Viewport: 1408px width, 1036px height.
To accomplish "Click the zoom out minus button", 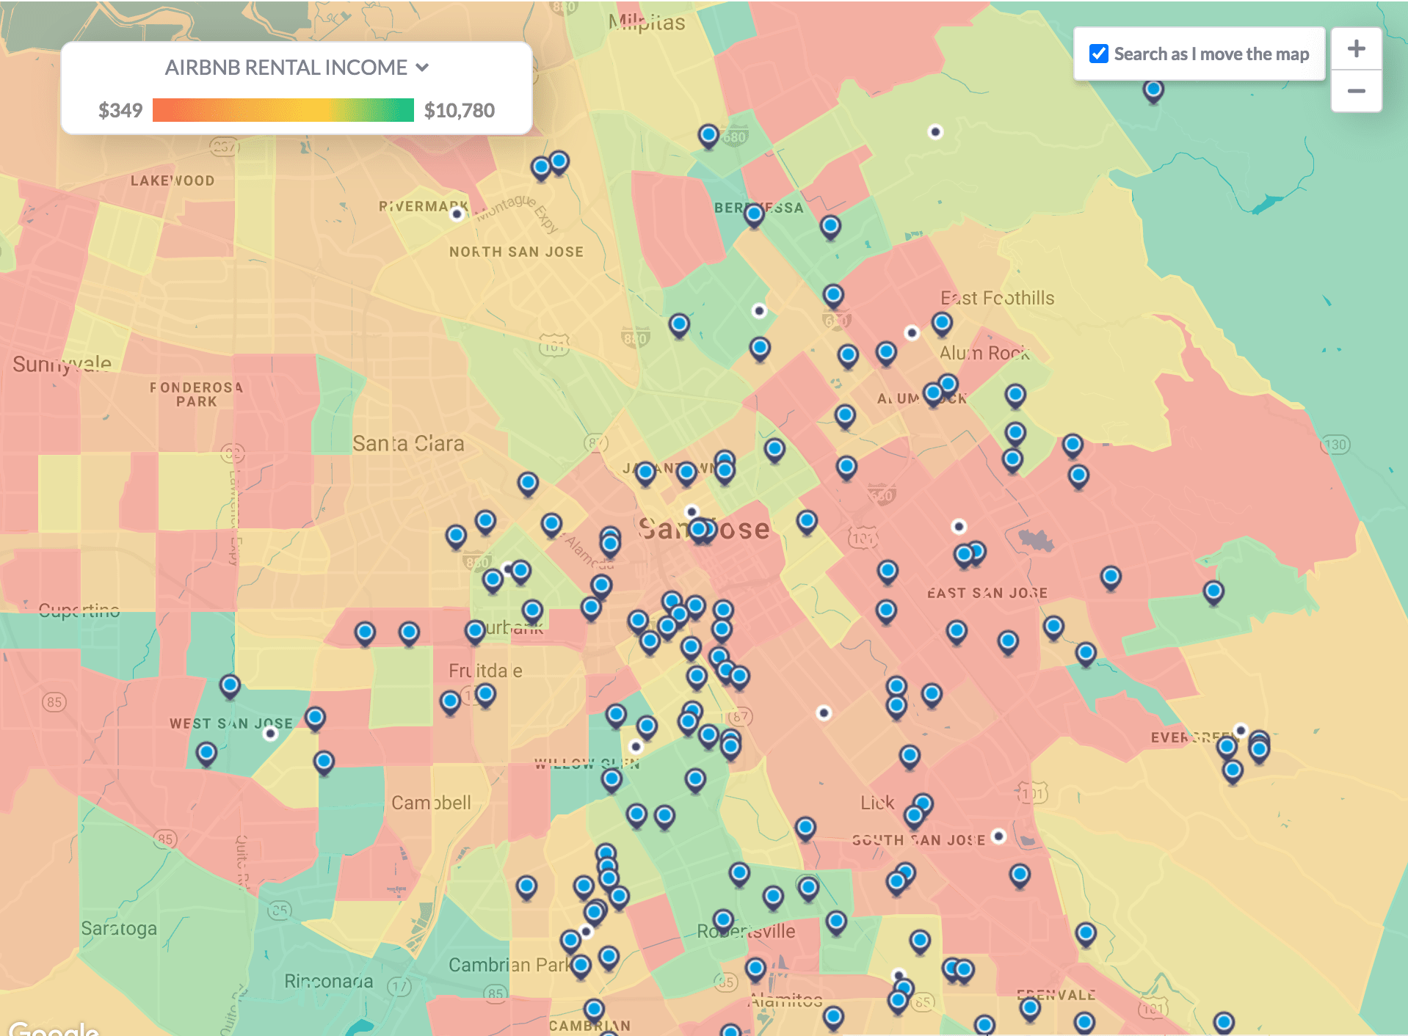I will click(1355, 91).
